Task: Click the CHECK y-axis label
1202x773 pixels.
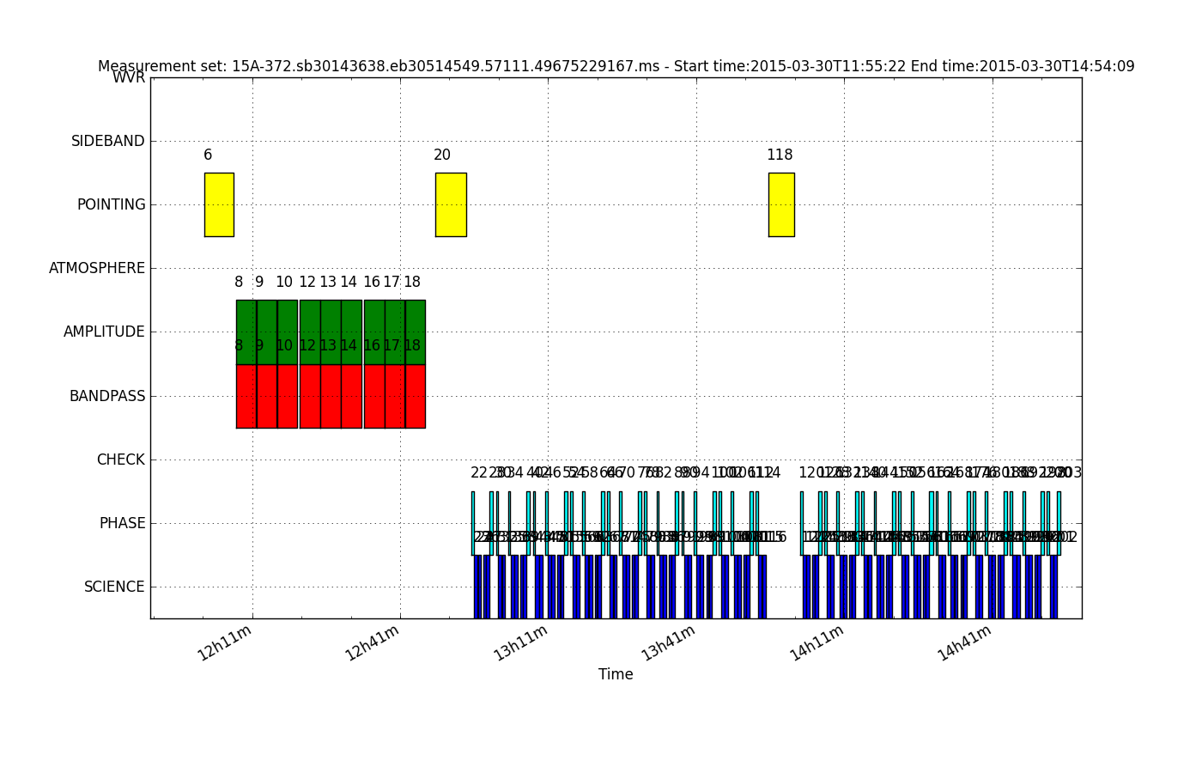Action: (120, 460)
